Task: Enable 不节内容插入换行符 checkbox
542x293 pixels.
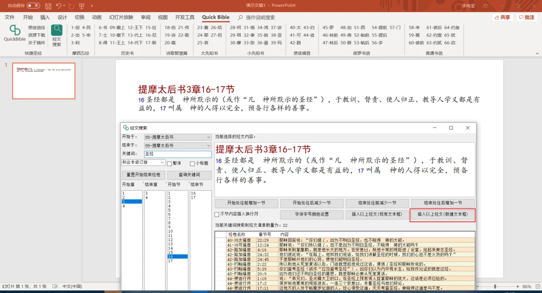Action: click(x=217, y=214)
